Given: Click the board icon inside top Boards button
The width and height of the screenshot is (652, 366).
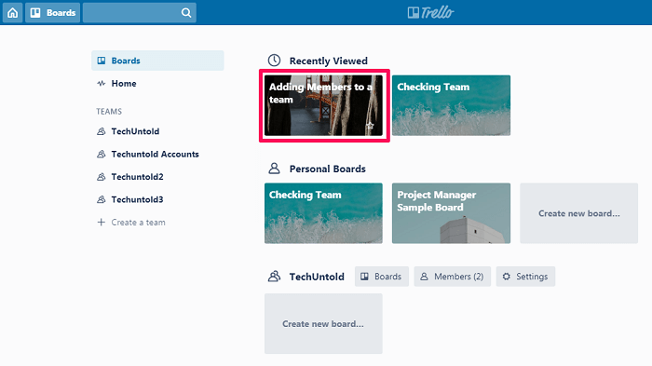Looking at the screenshot, I should [x=35, y=12].
